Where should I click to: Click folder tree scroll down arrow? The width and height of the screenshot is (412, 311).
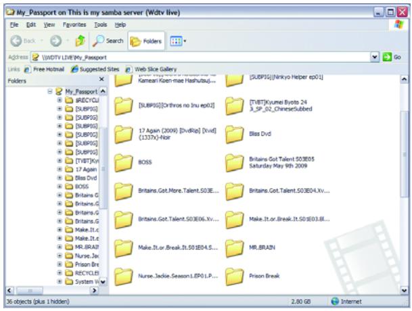103,282
